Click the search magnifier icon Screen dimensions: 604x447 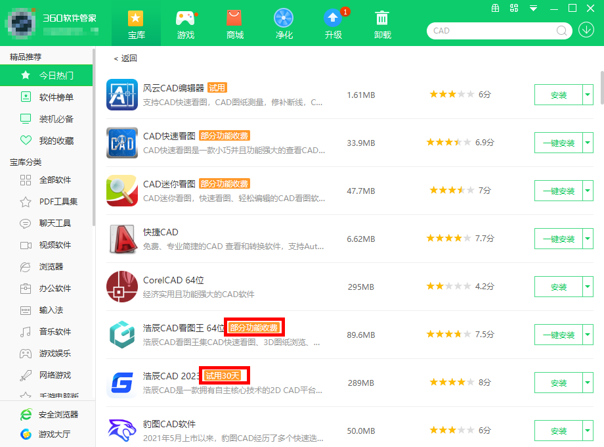pyautogui.click(x=561, y=30)
